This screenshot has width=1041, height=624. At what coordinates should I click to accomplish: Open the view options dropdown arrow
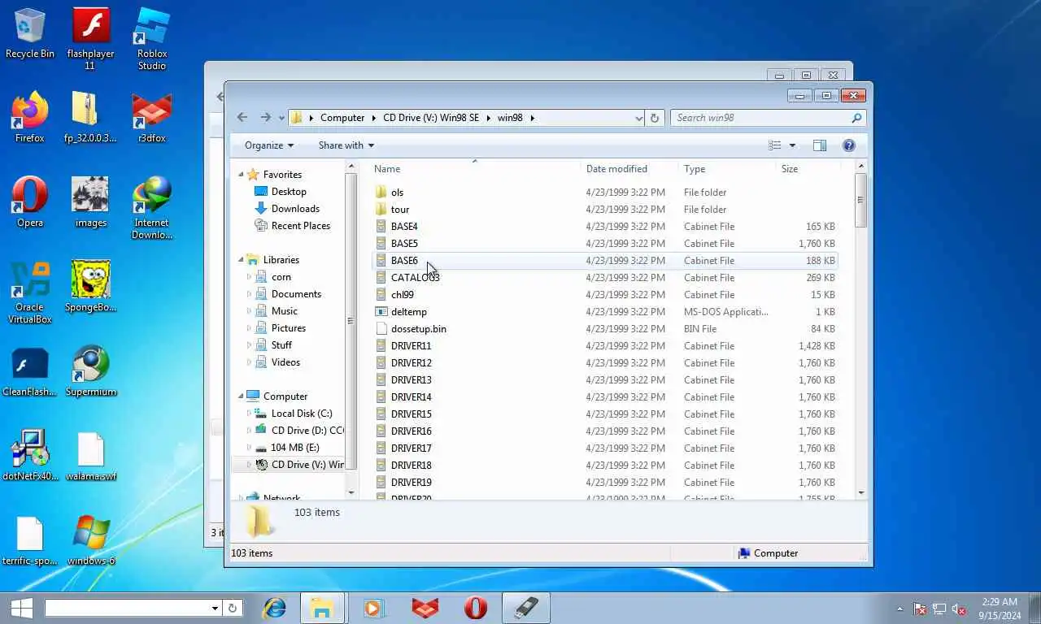click(792, 145)
